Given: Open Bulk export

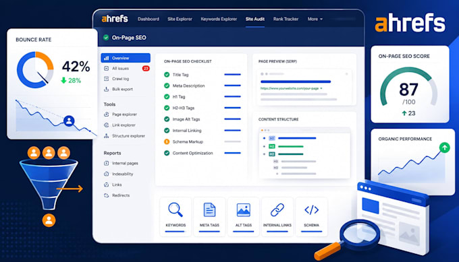Looking at the screenshot, I should coord(122,89).
